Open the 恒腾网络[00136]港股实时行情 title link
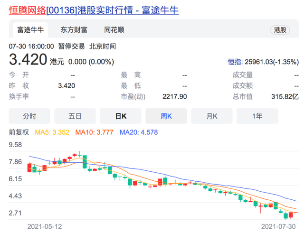The width and height of the screenshot is (304, 233). pos(94,10)
